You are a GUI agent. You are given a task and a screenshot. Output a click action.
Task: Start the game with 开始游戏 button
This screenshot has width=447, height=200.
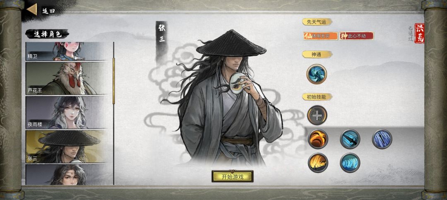click(233, 176)
